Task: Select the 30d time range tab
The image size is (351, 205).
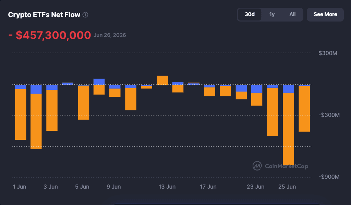Action: [250, 14]
